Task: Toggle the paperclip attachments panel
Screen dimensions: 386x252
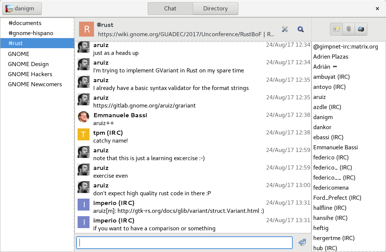Action: (x=348, y=29)
